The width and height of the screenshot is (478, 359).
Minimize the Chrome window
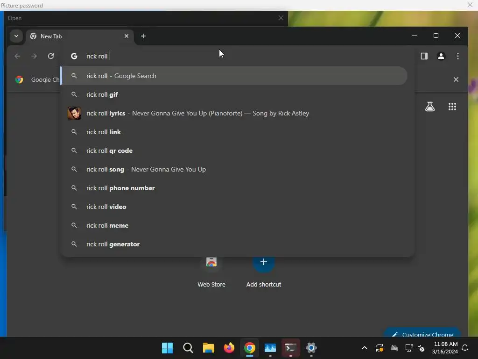click(x=415, y=36)
